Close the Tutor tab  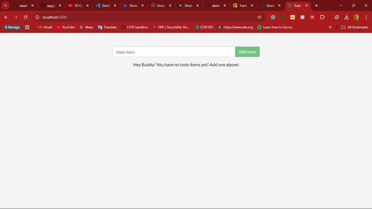[x=252, y=6]
